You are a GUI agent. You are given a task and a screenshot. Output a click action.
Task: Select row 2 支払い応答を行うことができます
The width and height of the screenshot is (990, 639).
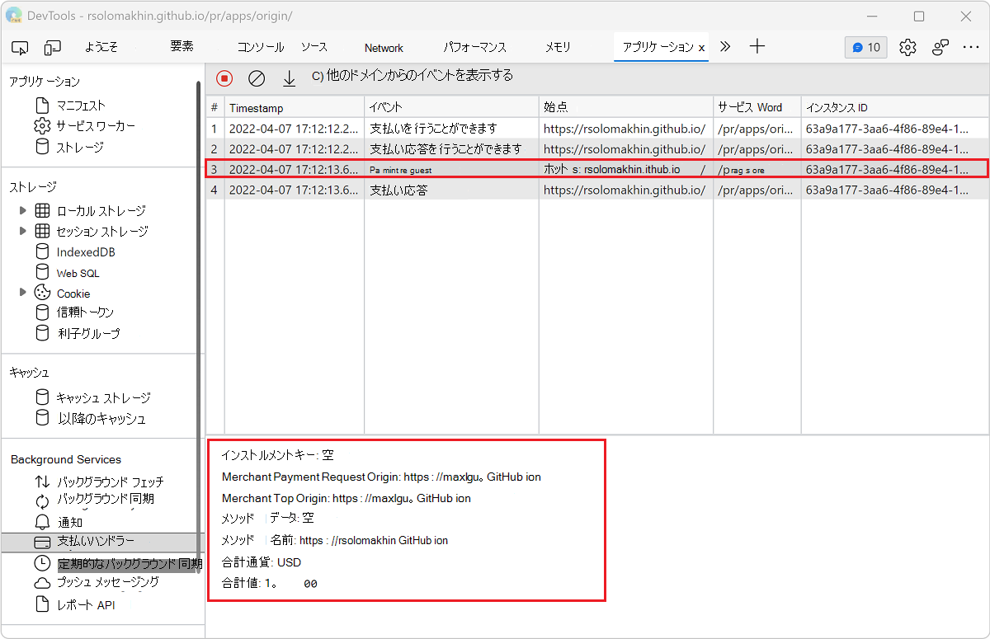pos(597,149)
